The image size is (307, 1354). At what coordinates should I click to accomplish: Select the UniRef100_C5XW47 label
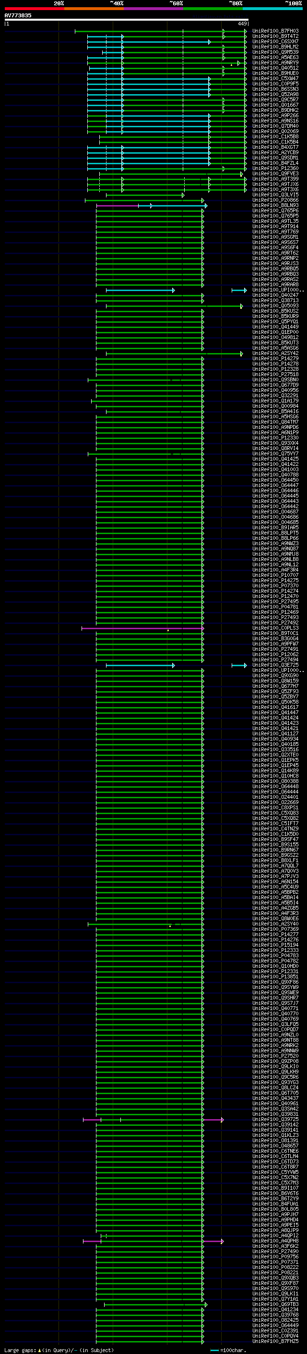[275, 78]
